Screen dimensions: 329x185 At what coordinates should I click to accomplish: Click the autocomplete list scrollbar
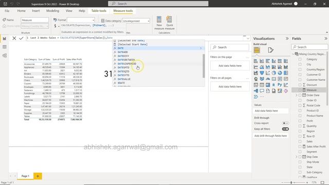[204, 65]
